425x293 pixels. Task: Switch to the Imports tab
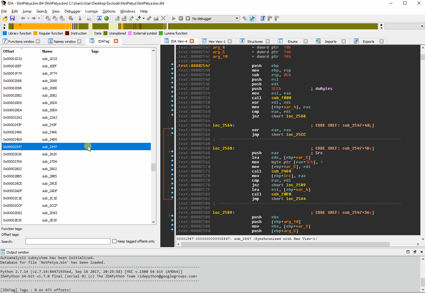click(330, 41)
